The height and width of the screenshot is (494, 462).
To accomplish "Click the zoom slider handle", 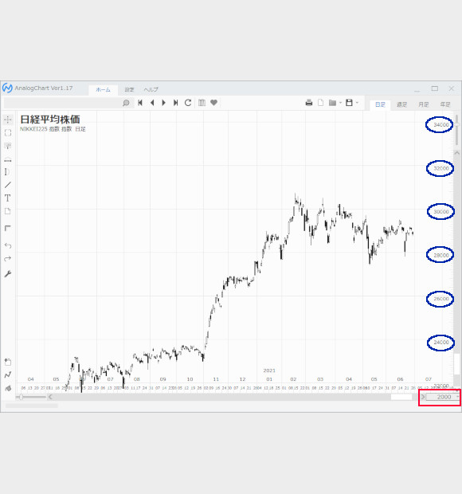I will 21,397.
